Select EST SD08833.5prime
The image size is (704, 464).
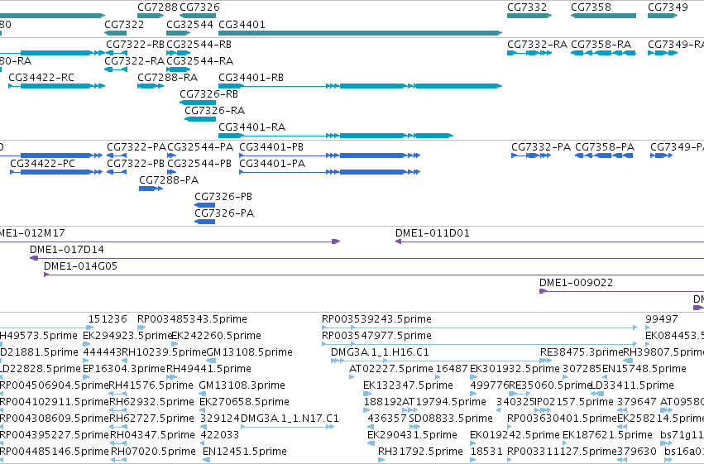(413, 427)
